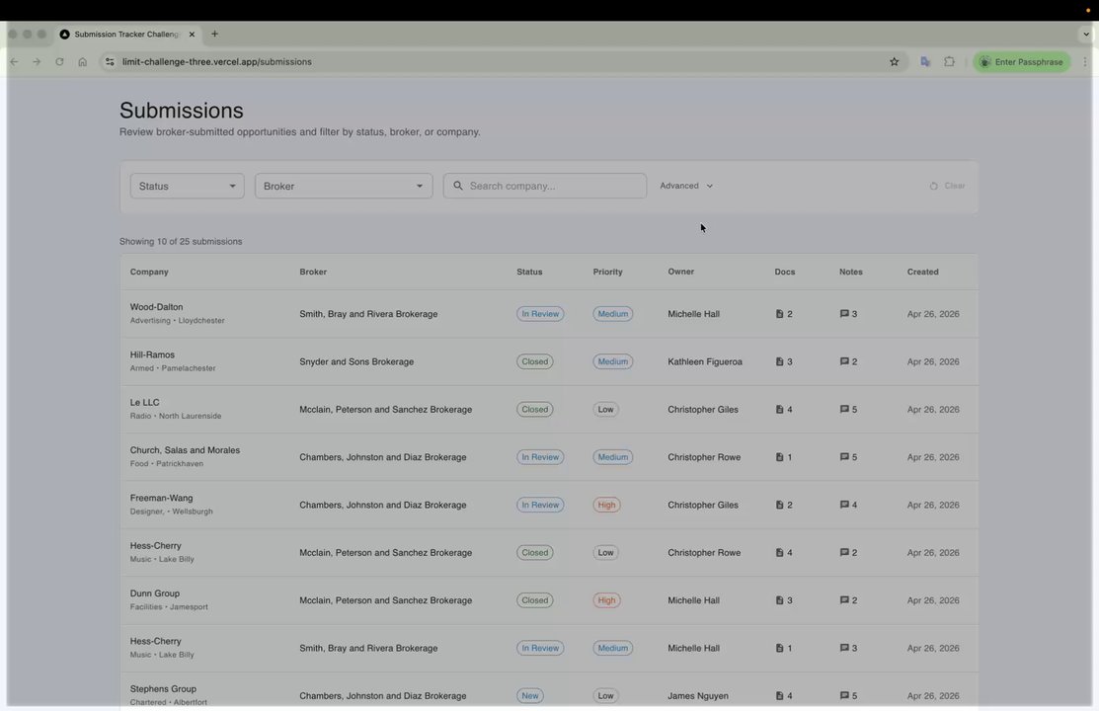Open the Status filter dropdown

coord(187,186)
